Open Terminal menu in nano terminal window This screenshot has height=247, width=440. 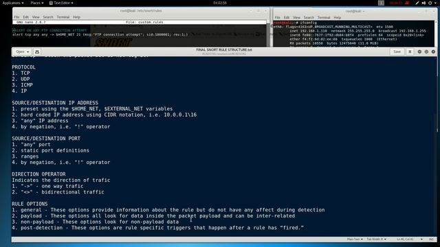63,17
